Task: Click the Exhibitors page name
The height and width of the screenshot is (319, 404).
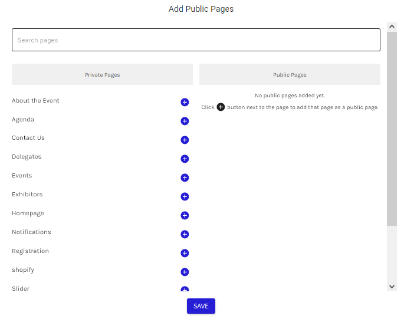Action: pos(27,195)
